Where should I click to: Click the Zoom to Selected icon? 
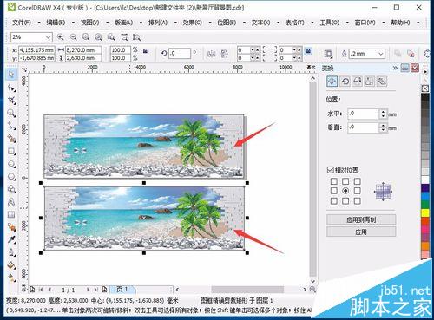(86, 37)
